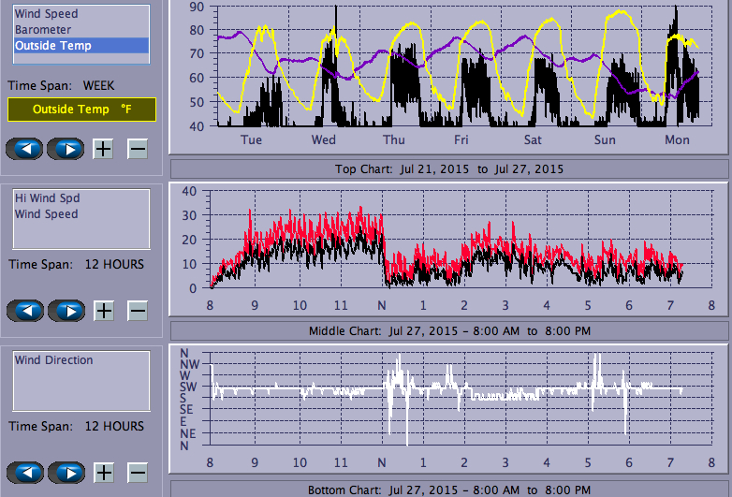Click bottom chart forward arrow button
This screenshot has width=732, height=497.
[x=66, y=472]
